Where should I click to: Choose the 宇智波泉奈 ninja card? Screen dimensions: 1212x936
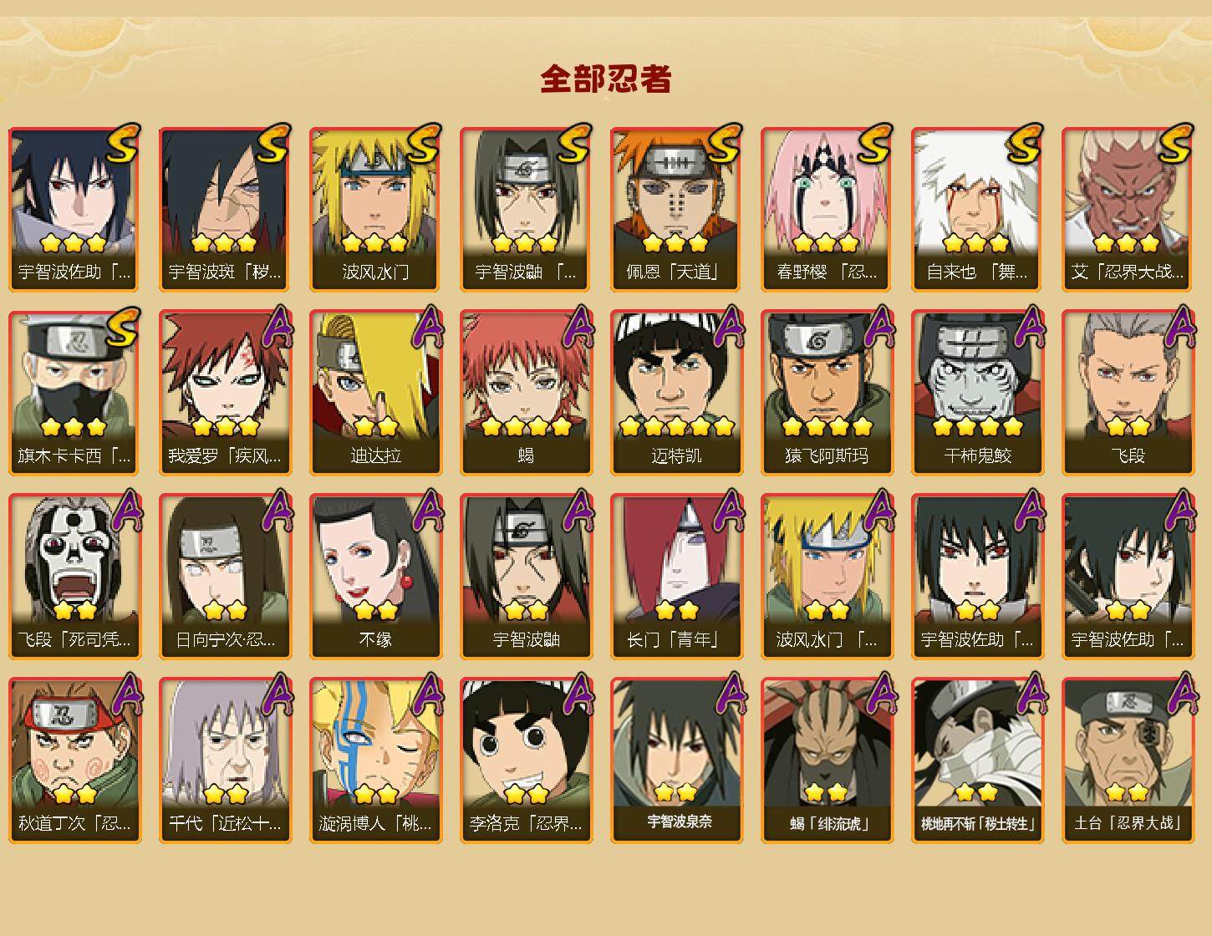(676, 760)
